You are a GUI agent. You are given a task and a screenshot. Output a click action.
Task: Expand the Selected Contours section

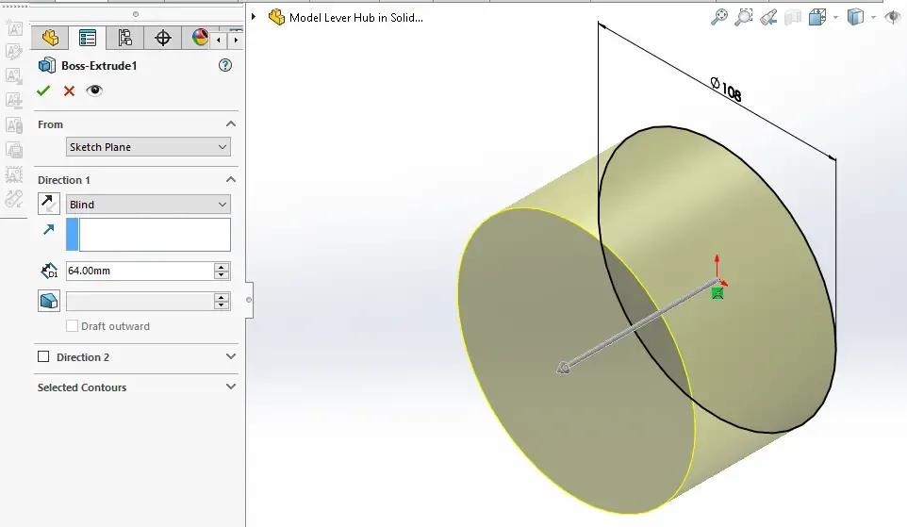(x=231, y=387)
